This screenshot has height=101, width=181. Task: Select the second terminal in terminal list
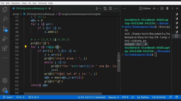(x=176, y=18)
